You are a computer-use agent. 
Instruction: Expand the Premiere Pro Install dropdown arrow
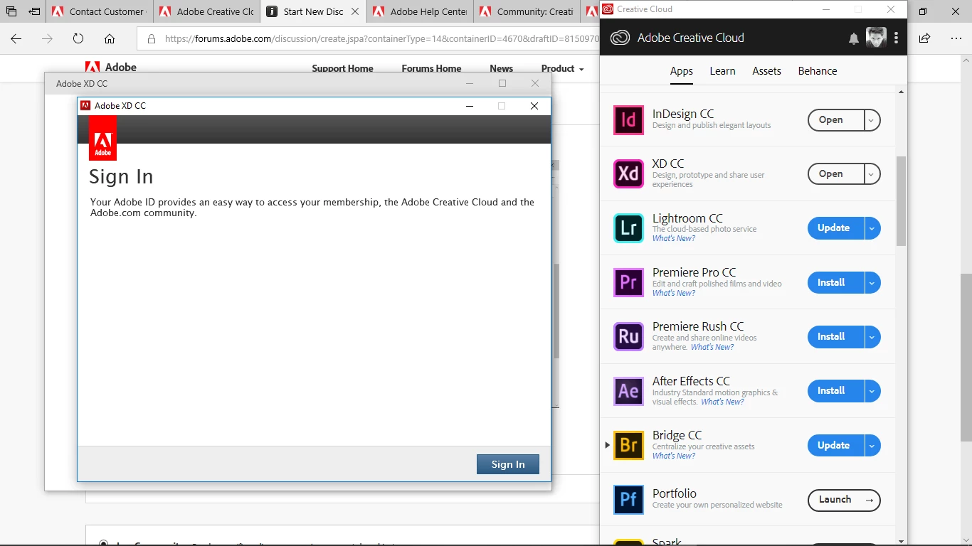pyautogui.click(x=872, y=283)
